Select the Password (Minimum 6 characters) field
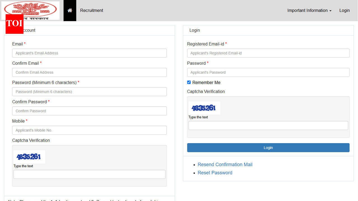The width and height of the screenshot is (358, 201). pyautogui.click(x=89, y=92)
